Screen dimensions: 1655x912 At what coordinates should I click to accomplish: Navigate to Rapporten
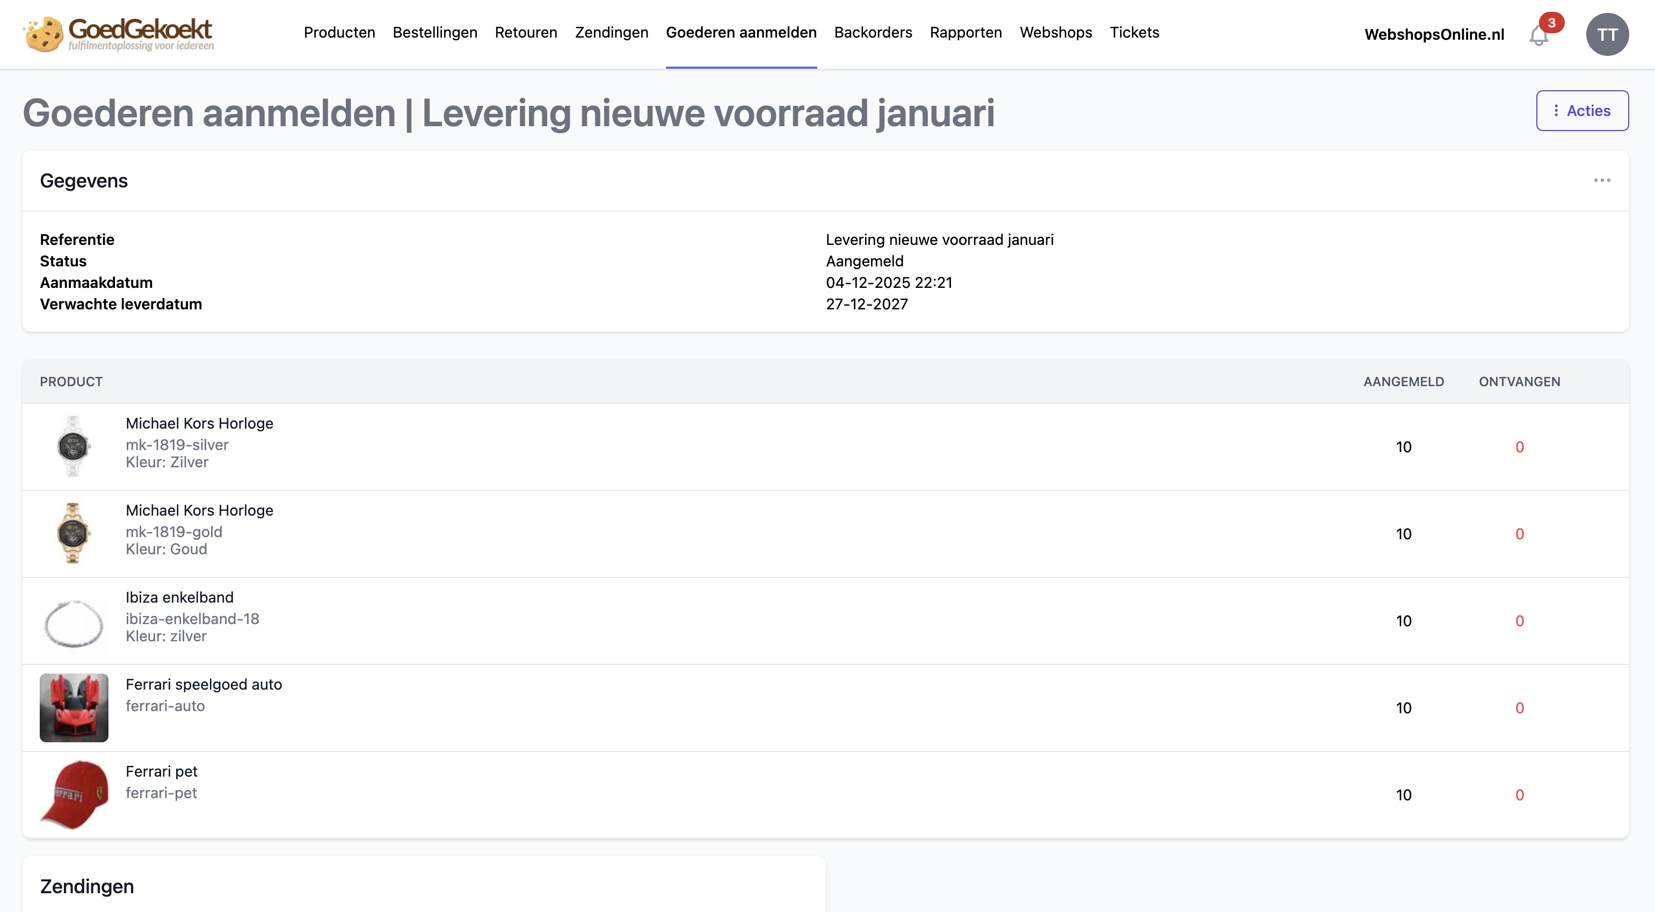966,33
